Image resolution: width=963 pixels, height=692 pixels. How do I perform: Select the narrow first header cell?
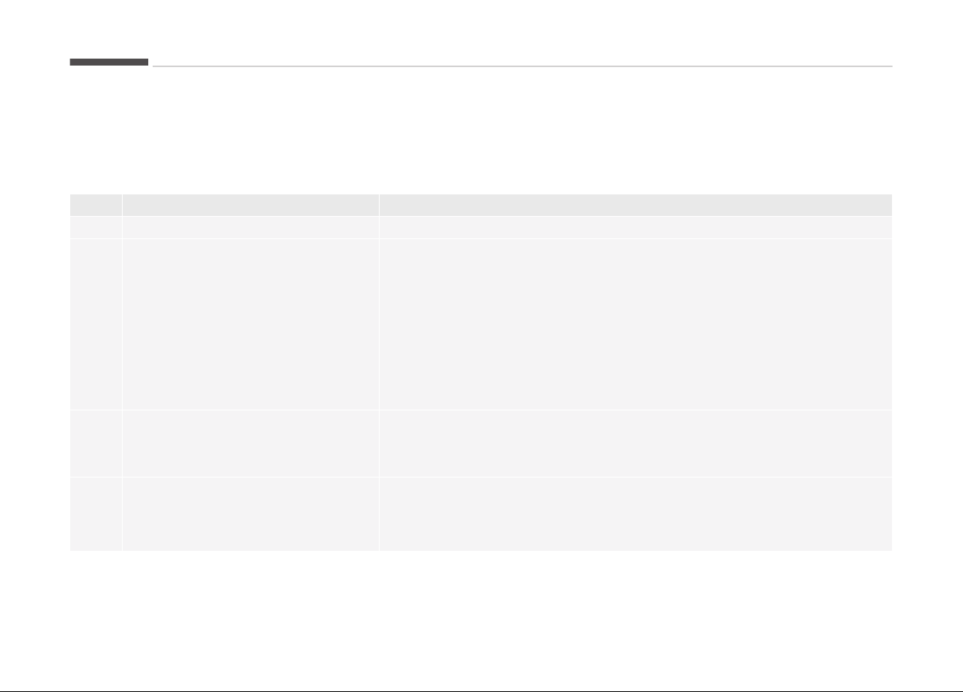[x=96, y=205]
